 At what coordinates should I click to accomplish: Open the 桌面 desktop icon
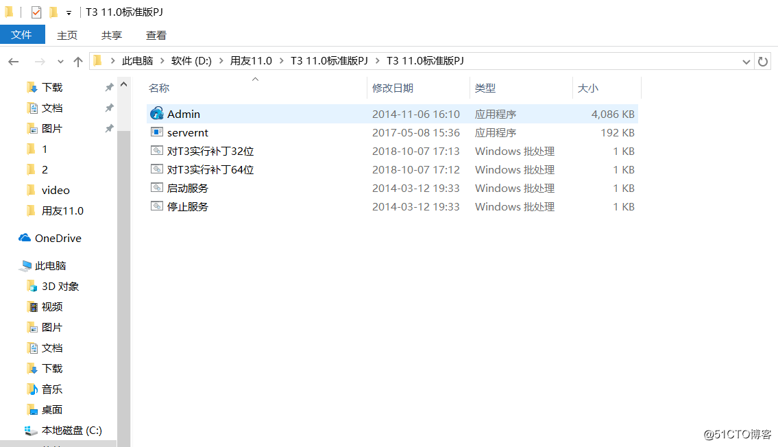click(32, 410)
